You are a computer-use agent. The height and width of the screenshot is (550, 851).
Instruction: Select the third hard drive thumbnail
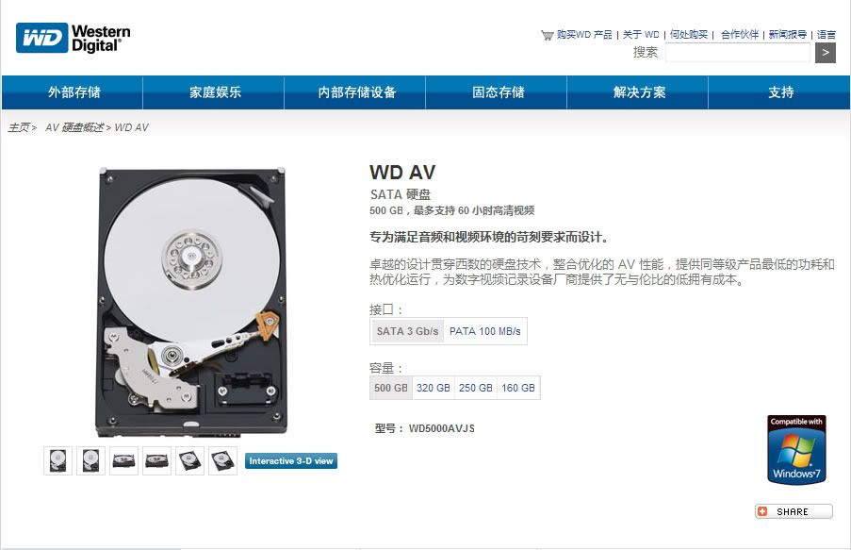[x=123, y=461]
